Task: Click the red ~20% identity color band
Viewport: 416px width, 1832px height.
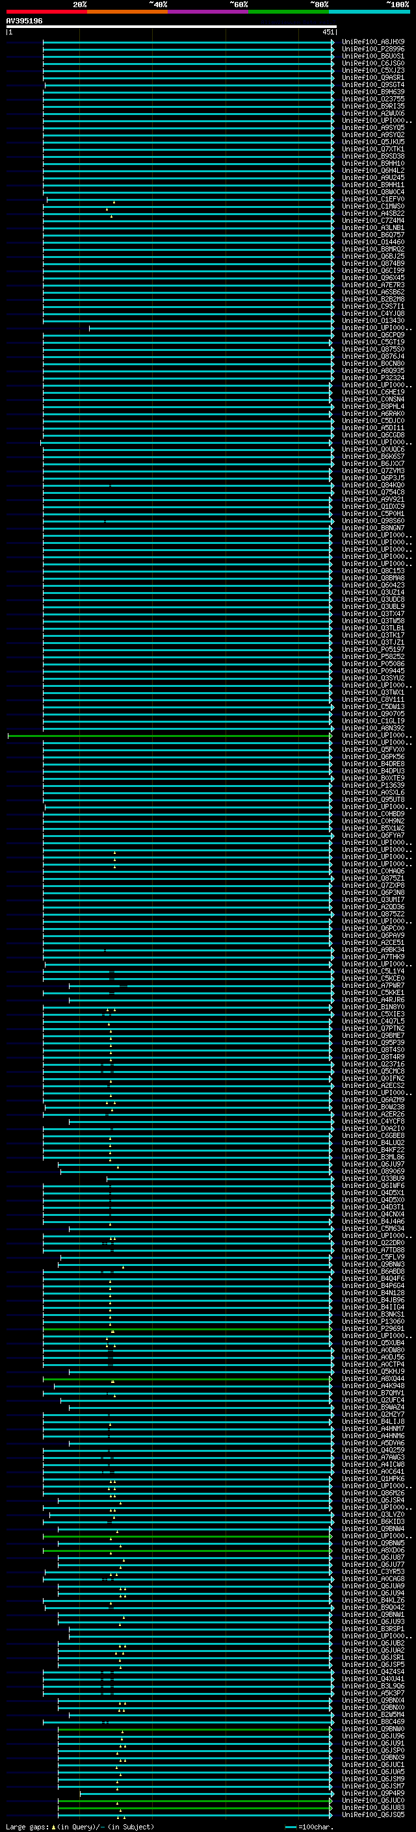Action: 46,12
